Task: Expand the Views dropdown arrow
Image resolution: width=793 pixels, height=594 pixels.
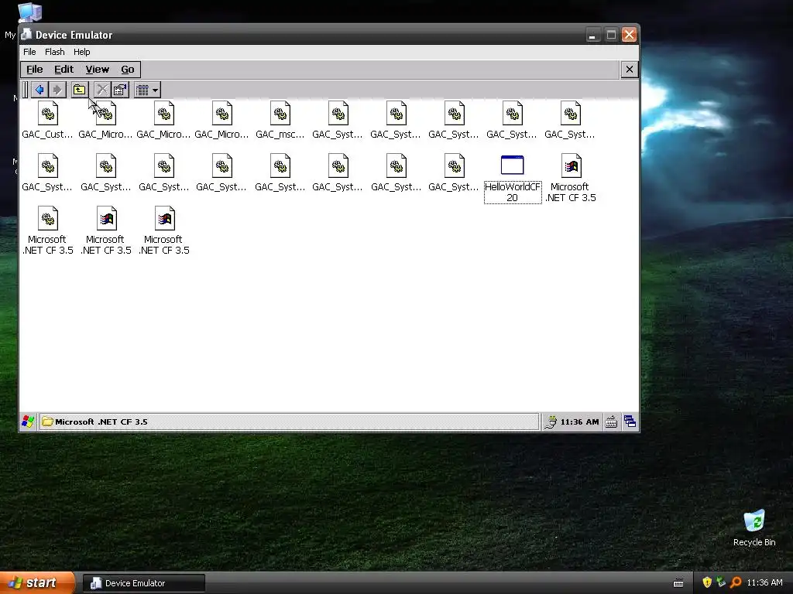Action: click(x=155, y=90)
